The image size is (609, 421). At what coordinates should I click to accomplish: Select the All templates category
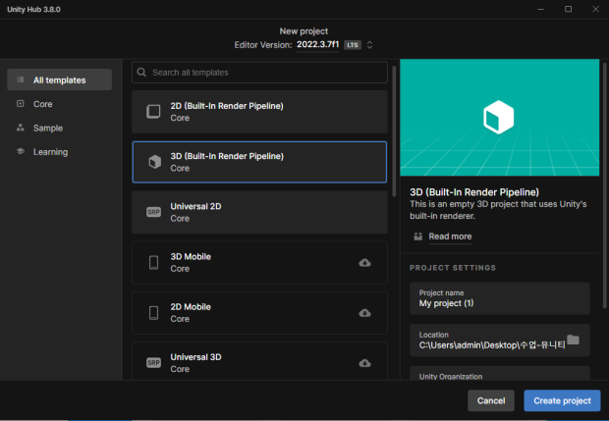[x=59, y=79]
